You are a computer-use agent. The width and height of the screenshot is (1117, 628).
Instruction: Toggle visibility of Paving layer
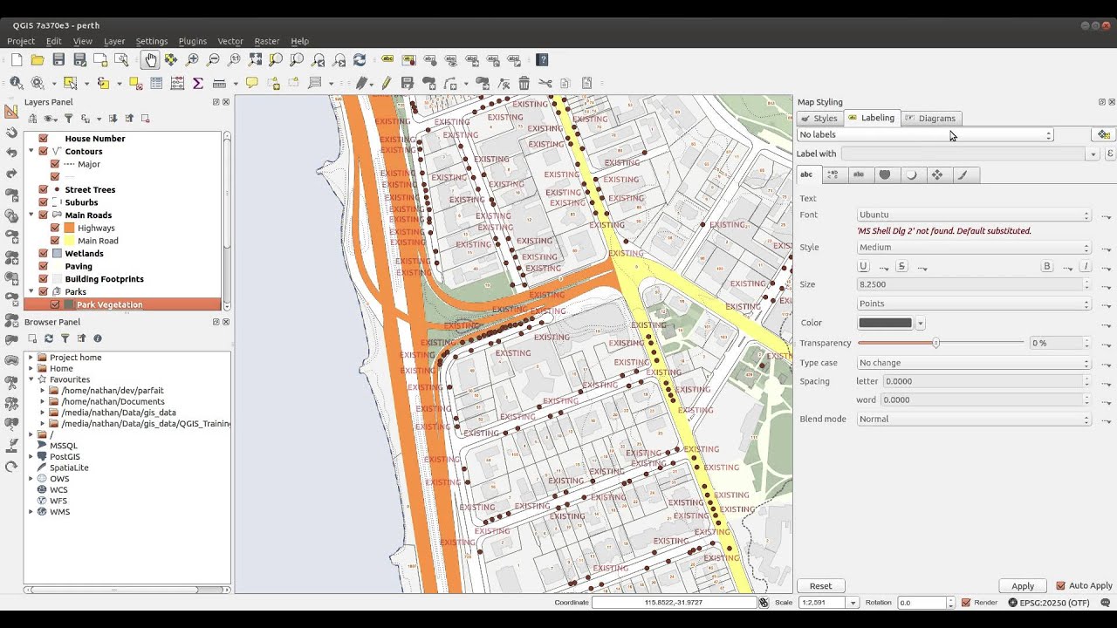coord(43,266)
